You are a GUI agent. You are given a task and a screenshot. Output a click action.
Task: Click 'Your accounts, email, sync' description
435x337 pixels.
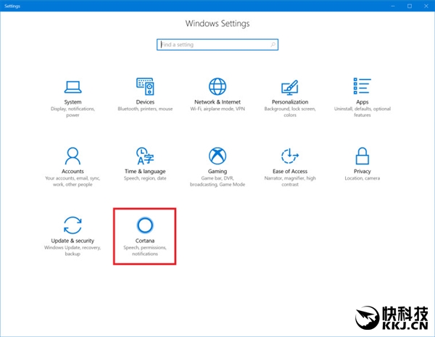click(x=72, y=181)
